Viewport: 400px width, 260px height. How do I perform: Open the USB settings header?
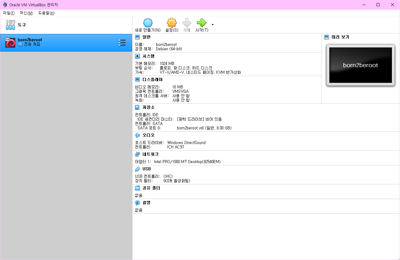click(147, 169)
